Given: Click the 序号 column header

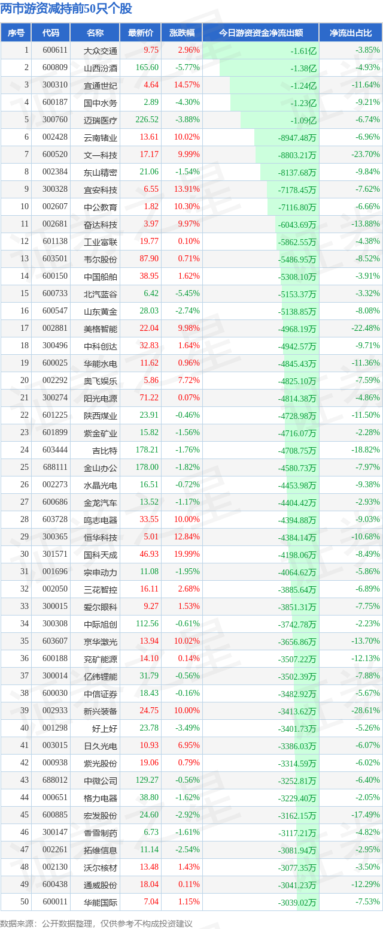Looking at the screenshot, I should [x=16, y=33].
